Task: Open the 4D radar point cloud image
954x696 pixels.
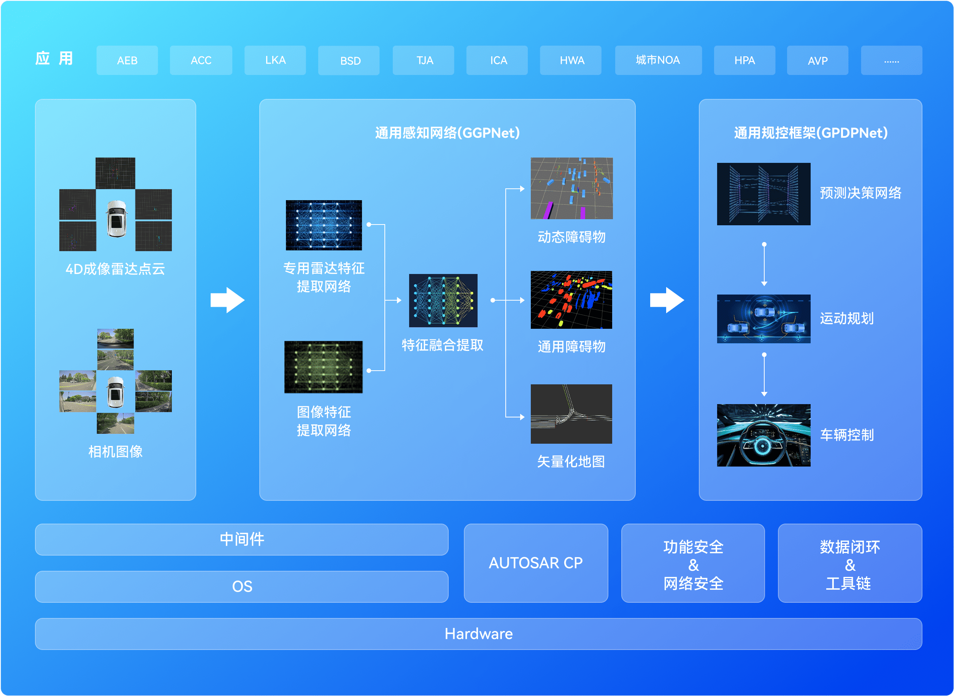Action: click(x=115, y=204)
